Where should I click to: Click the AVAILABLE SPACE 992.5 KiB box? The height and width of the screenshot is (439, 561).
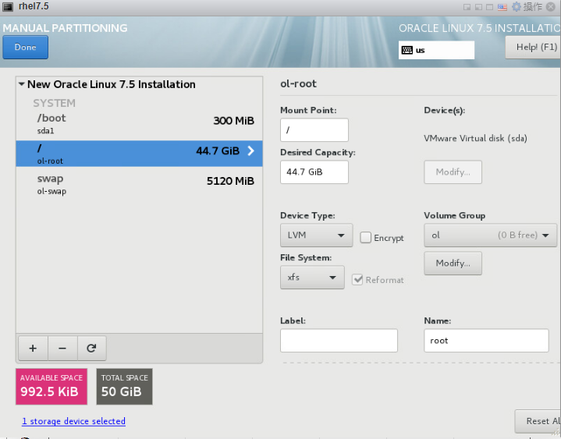pyautogui.click(x=51, y=387)
